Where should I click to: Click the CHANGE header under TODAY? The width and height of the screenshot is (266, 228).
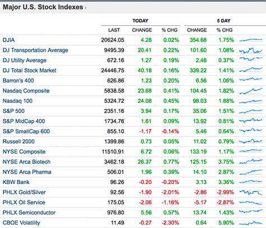click(x=142, y=30)
